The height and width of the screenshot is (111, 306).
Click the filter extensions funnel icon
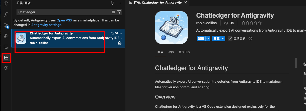[119, 12]
